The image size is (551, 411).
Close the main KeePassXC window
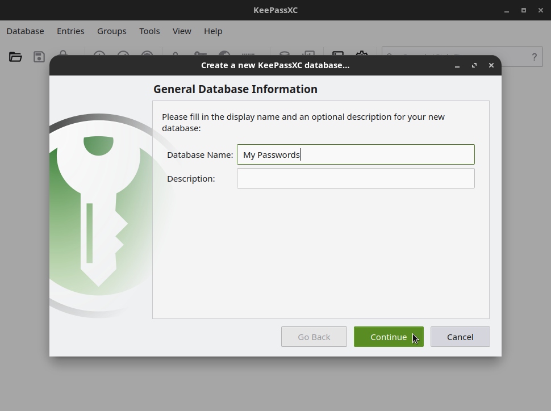tap(540, 10)
